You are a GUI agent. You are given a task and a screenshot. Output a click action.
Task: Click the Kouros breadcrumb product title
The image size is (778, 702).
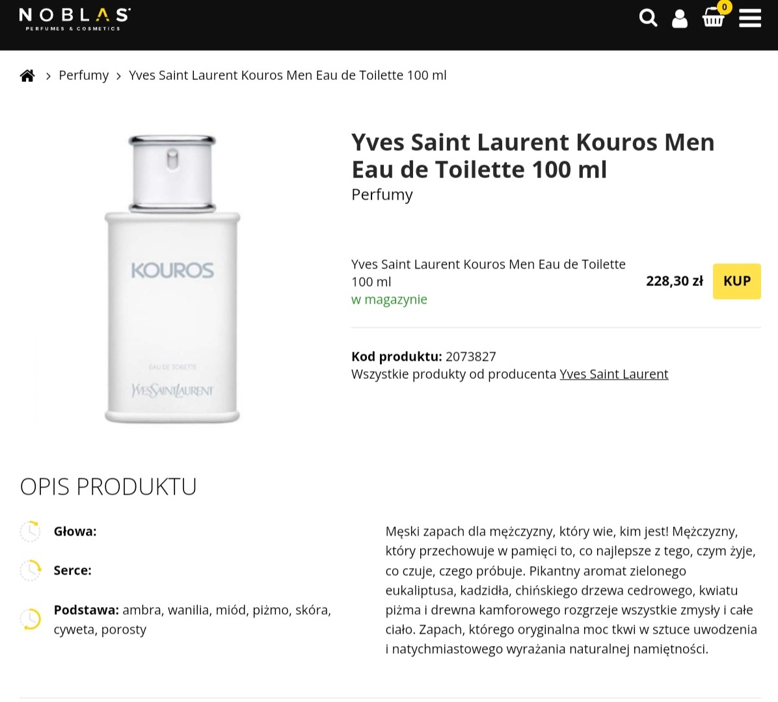click(288, 75)
